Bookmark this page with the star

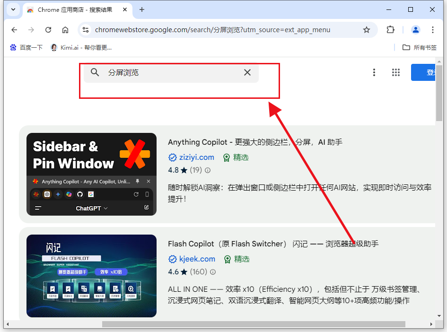[x=366, y=30]
